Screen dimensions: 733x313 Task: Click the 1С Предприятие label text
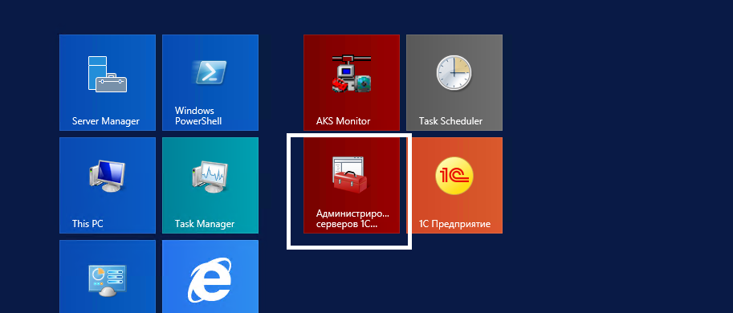[x=454, y=224]
